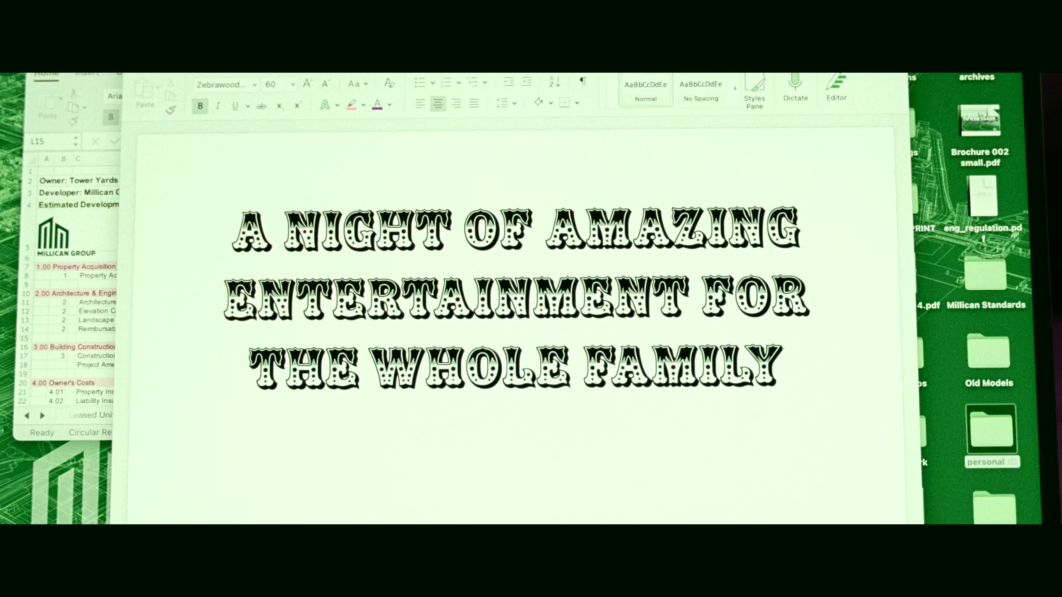Toggle strikethrough text formatting

pyautogui.click(x=261, y=106)
